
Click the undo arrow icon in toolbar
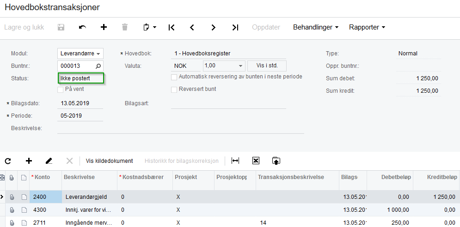82,27
